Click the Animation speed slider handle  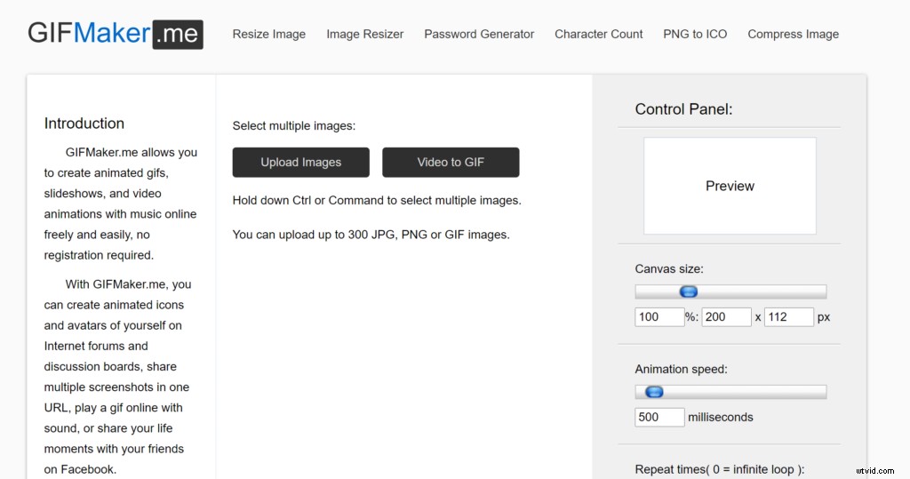click(x=654, y=392)
